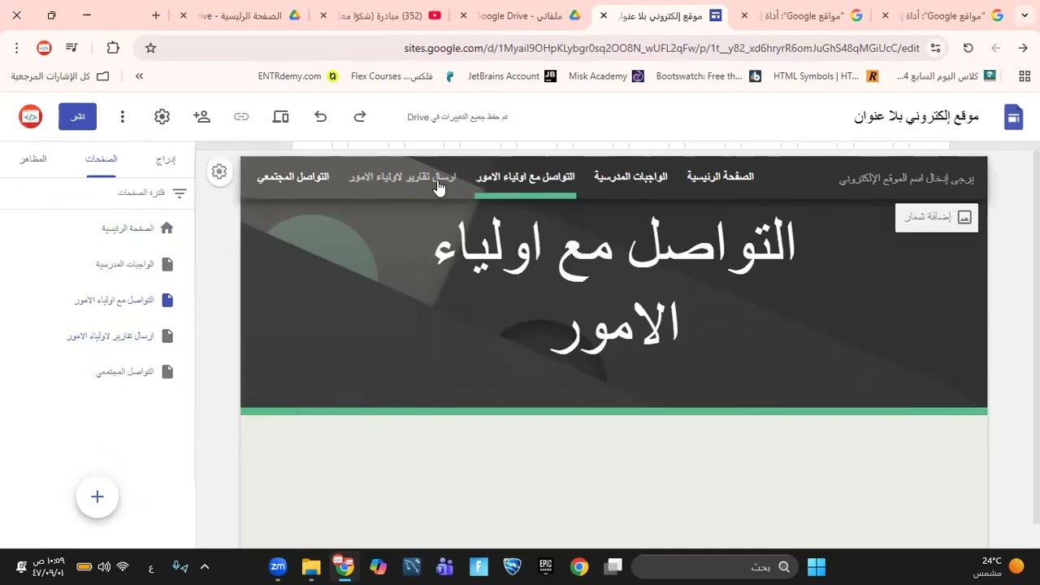Click the site name placeholder in the header

(906, 179)
